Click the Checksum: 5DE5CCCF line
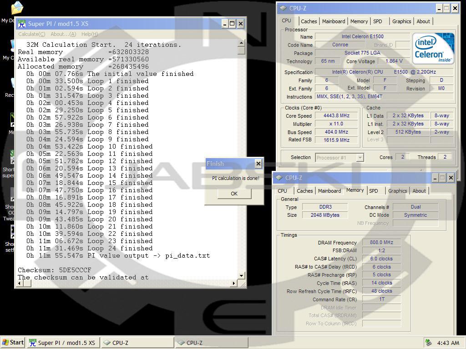Screen dimensions: 466x349 (x=55, y=270)
